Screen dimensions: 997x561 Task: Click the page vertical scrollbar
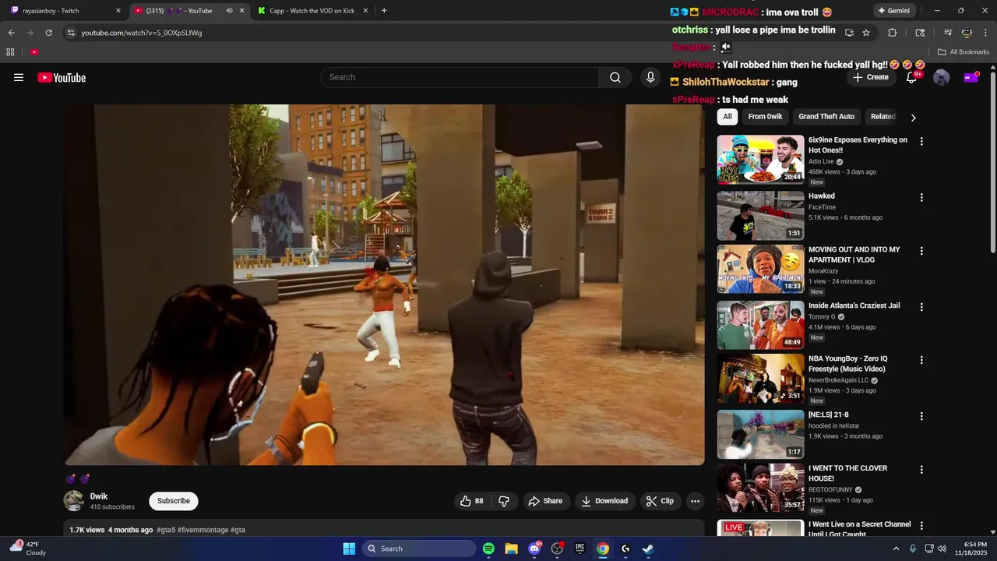point(992,162)
